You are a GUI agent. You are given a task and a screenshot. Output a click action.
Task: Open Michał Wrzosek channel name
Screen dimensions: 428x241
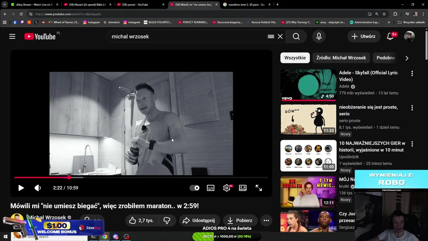pos(47,218)
